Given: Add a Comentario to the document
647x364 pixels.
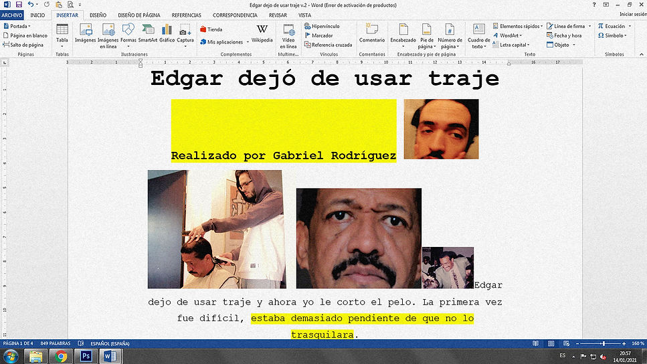Looking at the screenshot, I should point(372,34).
